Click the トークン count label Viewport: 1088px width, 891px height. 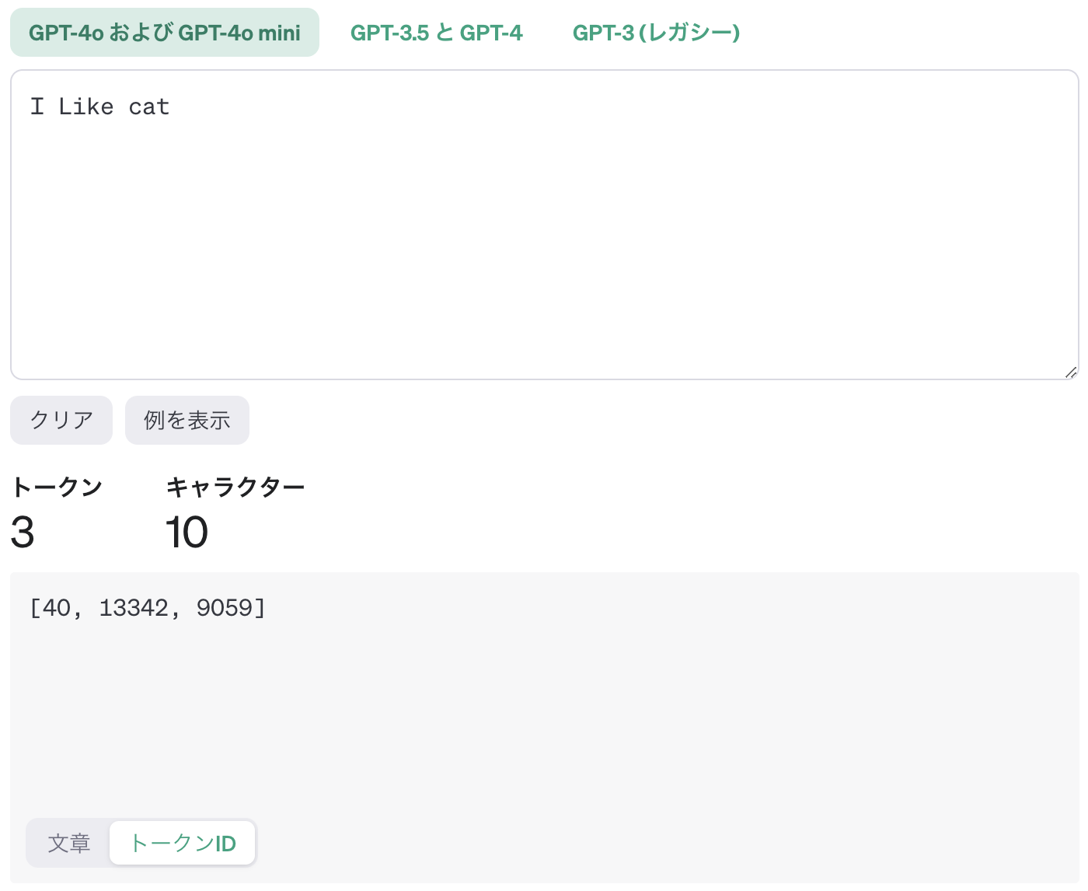57,487
